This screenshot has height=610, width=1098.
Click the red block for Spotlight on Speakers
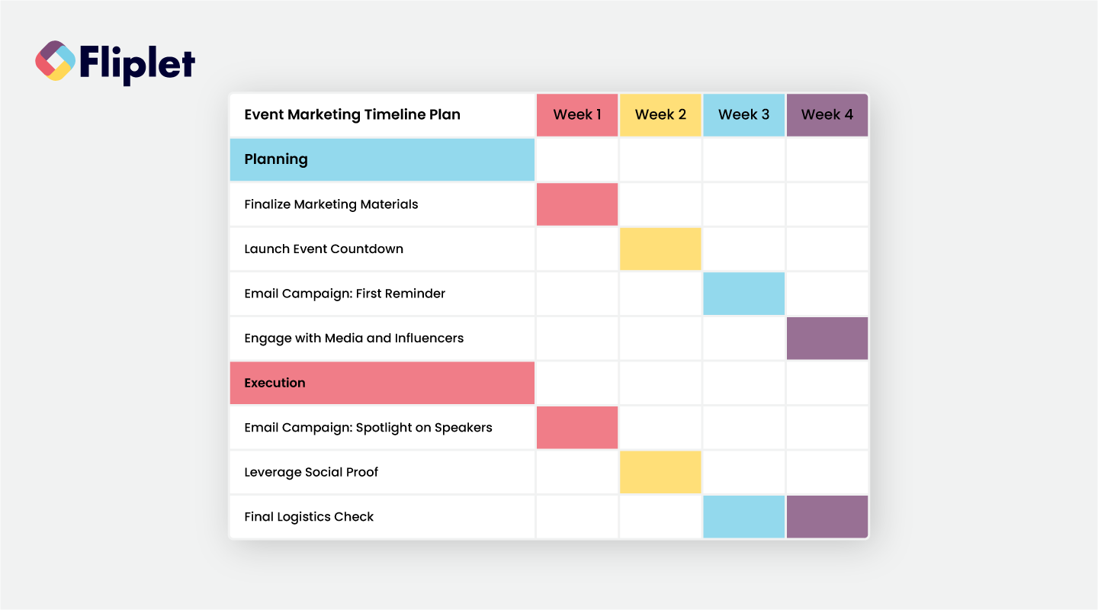click(x=577, y=427)
